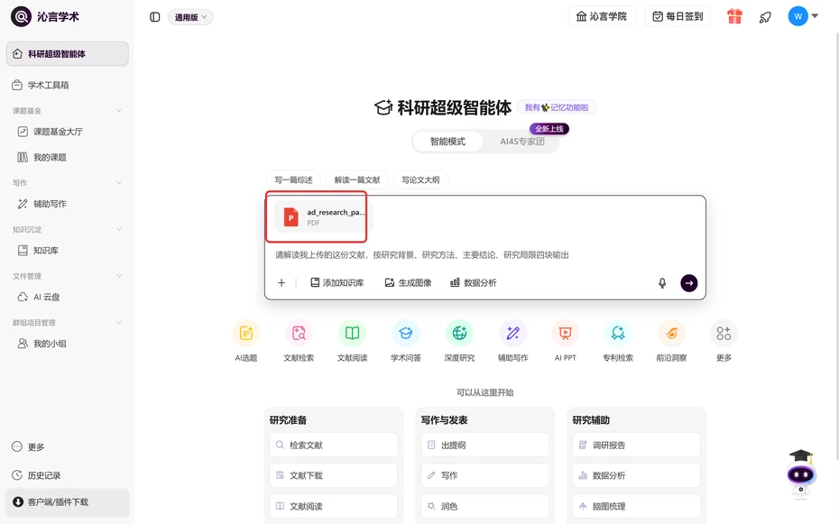This screenshot has height=524, width=839.
Task: Click the send arrow button
Action: click(x=688, y=283)
